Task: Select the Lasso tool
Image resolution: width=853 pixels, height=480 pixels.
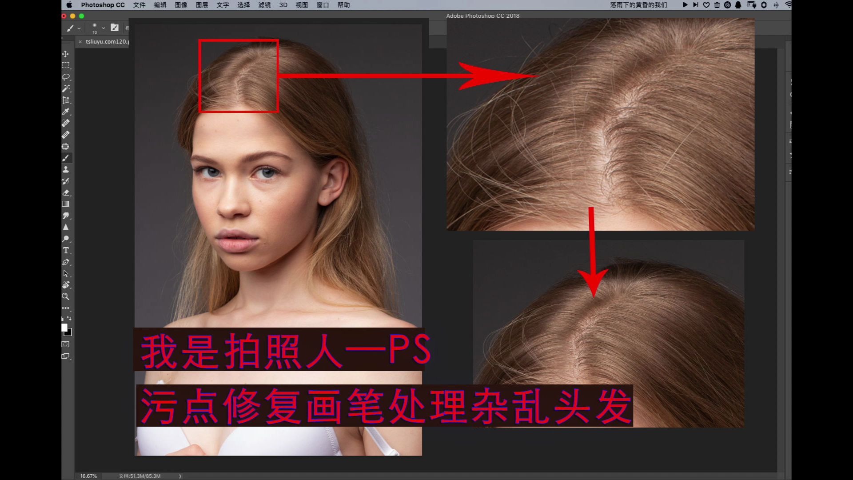Action: 66,77
